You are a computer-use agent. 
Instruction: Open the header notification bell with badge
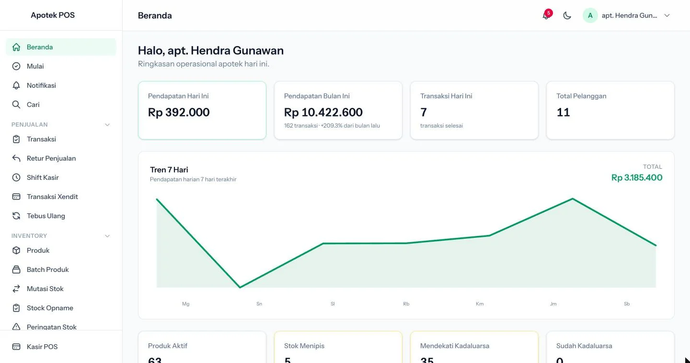tap(546, 15)
